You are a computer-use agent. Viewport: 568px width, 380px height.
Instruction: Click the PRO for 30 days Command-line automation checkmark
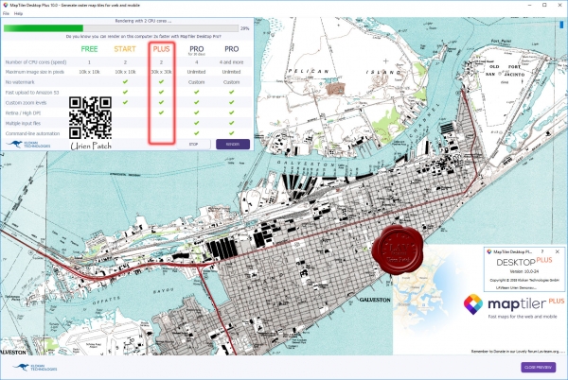[196, 133]
